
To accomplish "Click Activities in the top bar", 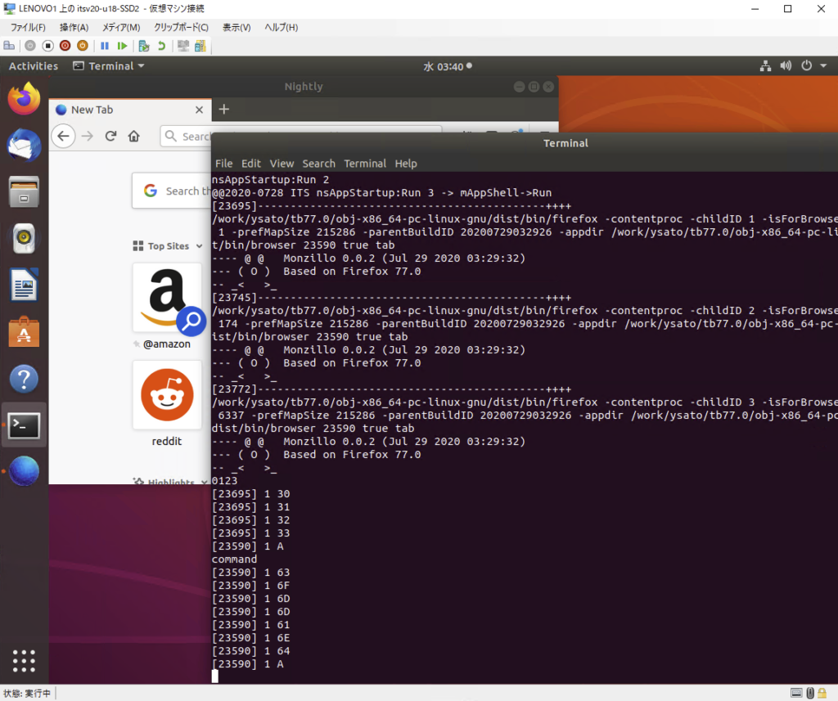I will coord(34,66).
